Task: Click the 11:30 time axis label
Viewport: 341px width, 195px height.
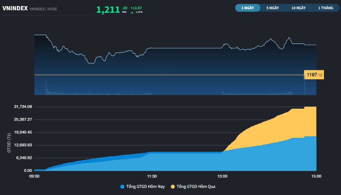Action: point(152,176)
